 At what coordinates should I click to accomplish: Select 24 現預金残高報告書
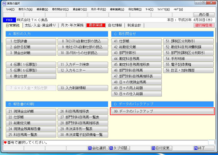(x=31, y=129)
